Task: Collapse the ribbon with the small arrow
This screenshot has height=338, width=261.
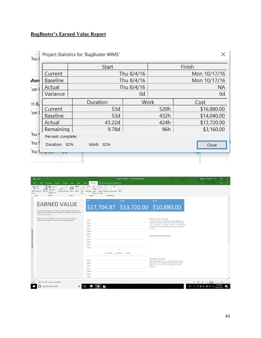Action: 229,196
